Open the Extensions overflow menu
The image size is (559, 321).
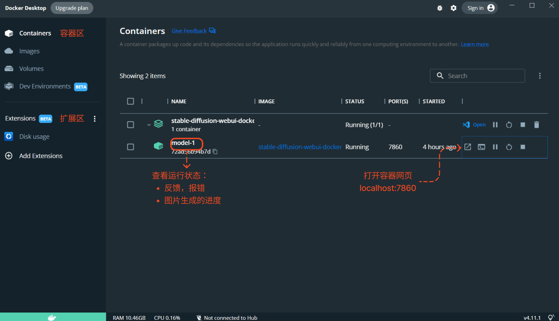tap(95, 119)
